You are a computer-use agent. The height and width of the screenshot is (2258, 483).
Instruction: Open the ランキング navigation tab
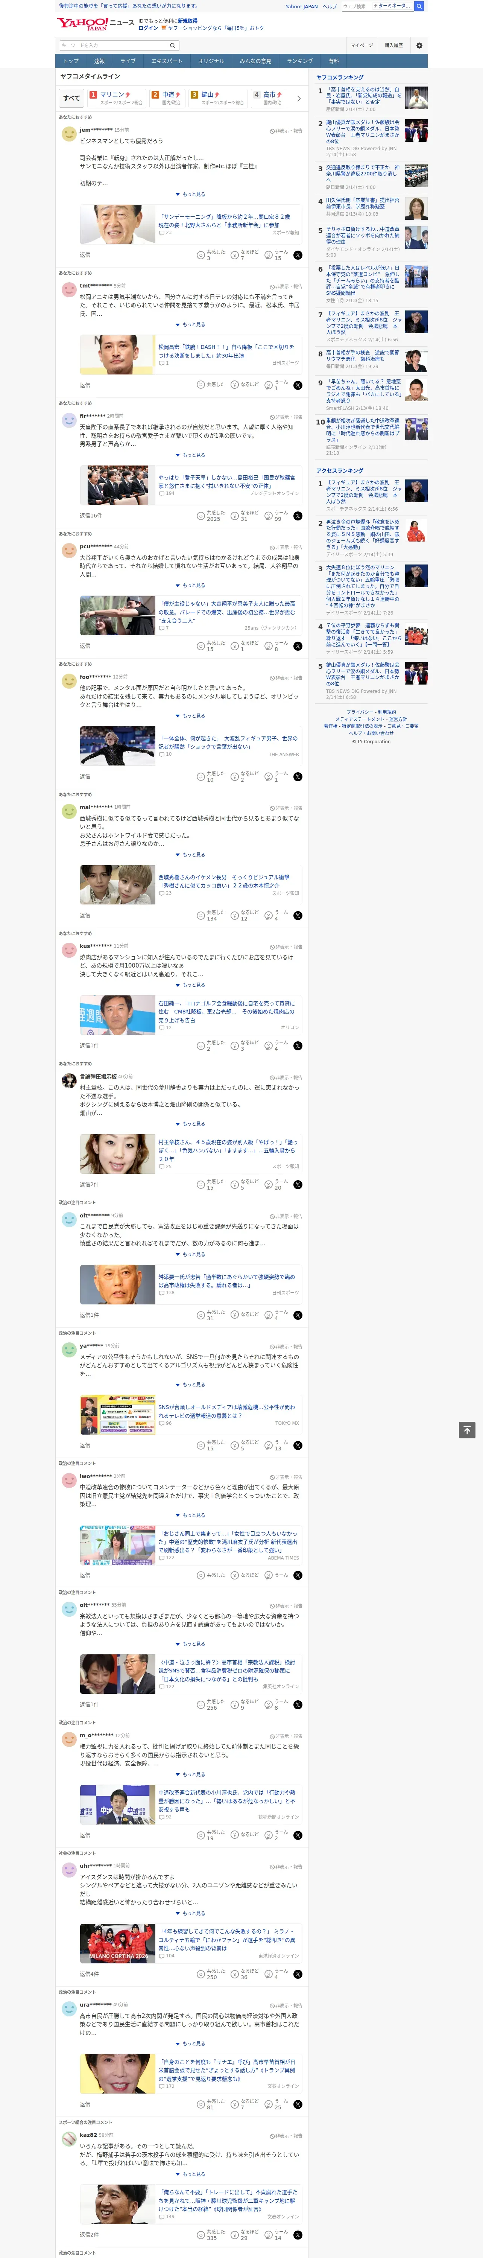click(300, 61)
